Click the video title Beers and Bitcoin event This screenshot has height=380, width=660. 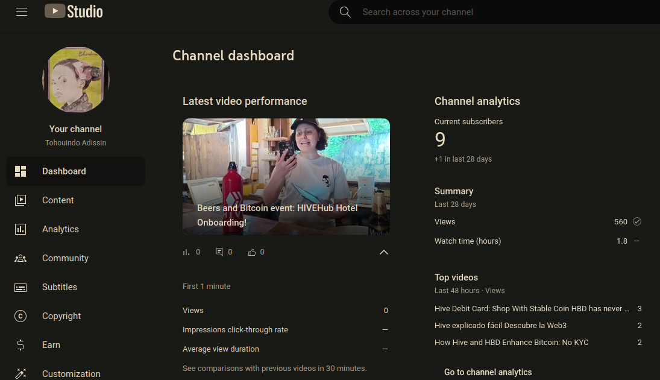(x=277, y=215)
